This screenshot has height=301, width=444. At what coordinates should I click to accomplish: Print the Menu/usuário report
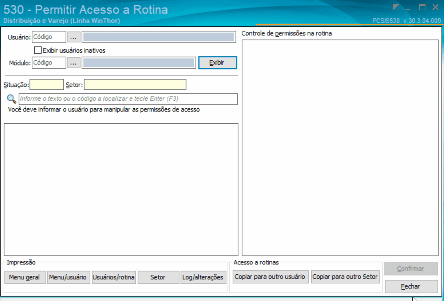click(x=68, y=277)
